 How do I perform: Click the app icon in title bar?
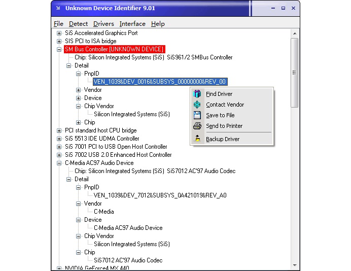coord(58,8)
